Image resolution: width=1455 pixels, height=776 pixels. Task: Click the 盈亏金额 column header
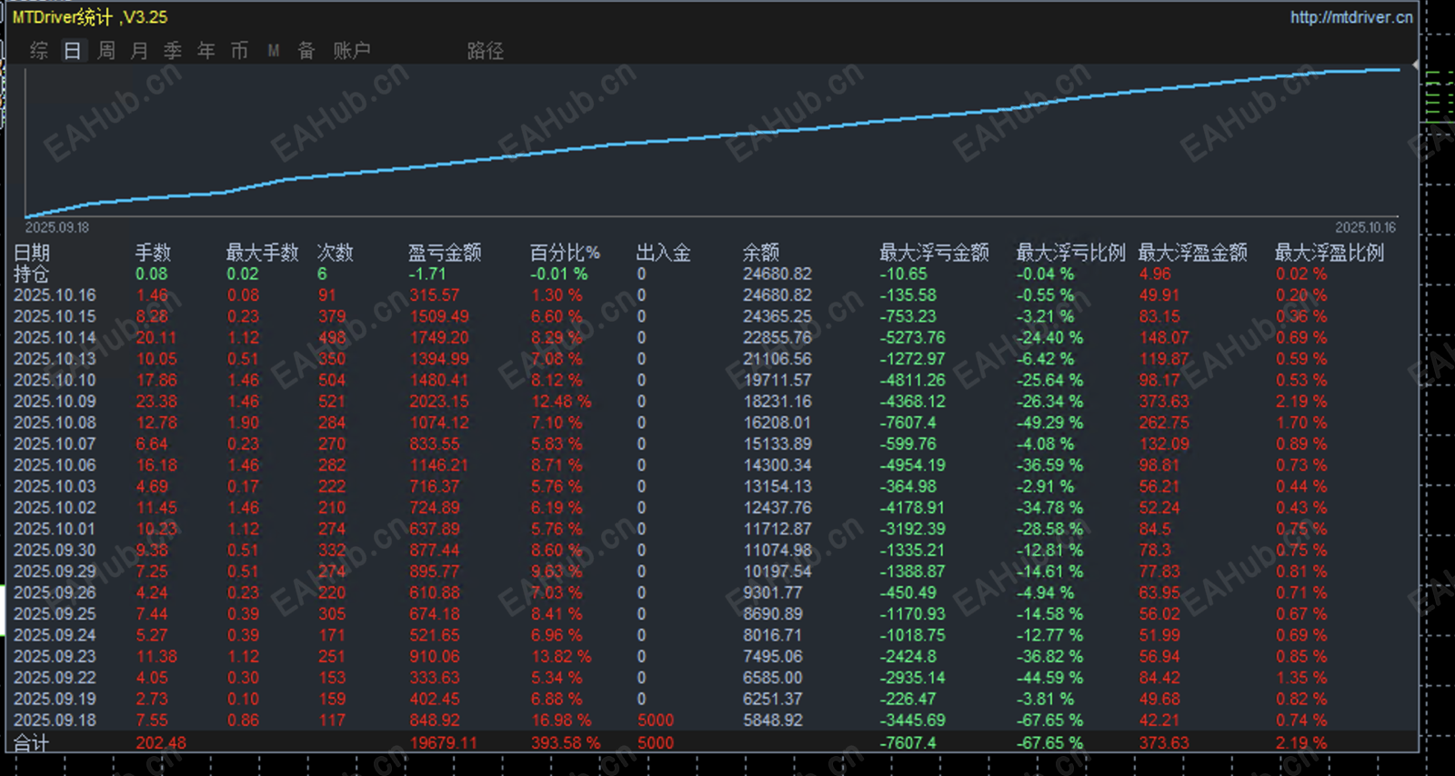point(445,253)
